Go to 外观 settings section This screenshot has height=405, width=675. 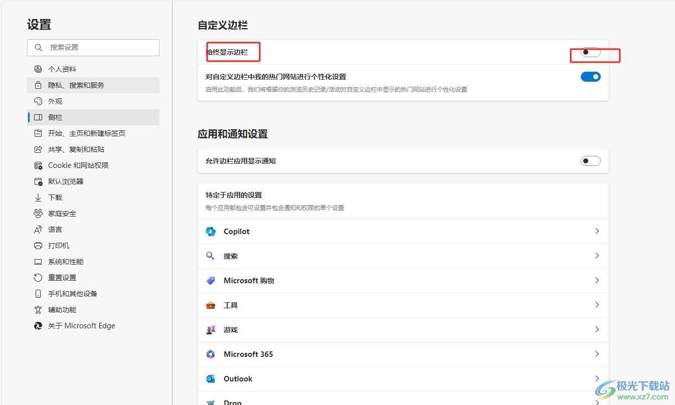click(93, 101)
